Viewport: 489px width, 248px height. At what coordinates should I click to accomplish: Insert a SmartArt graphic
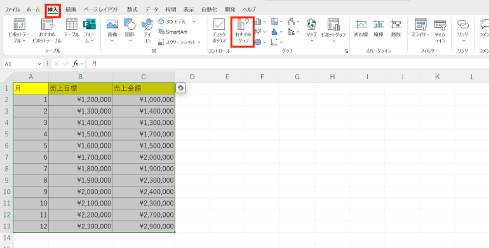pyautogui.click(x=173, y=32)
